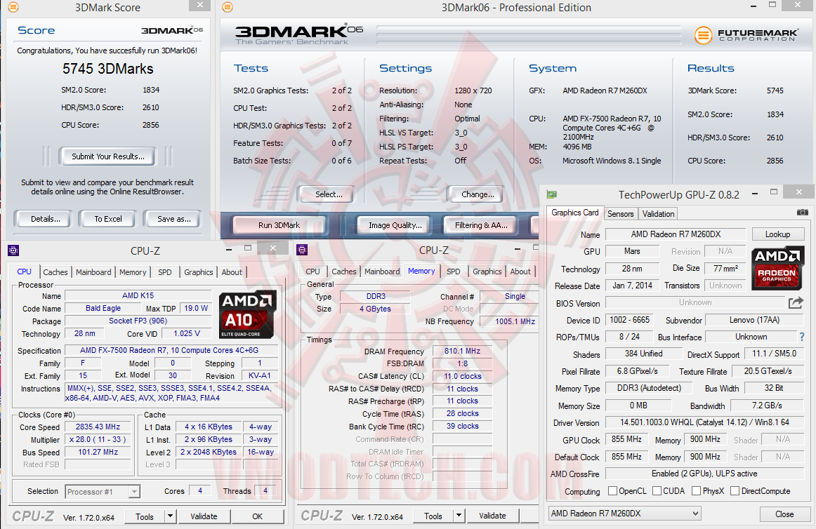Select the Graphics Card tab in GPU-Z
Viewport: 816px width, 529px height.
(x=575, y=212)
